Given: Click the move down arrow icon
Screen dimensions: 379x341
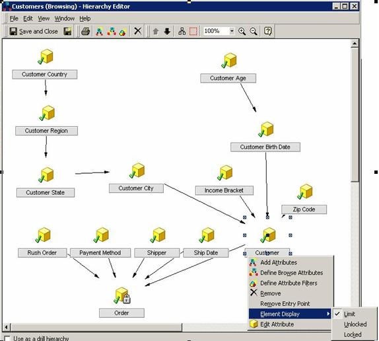Looking at the screenshot, I should click(x=167, y=31).
